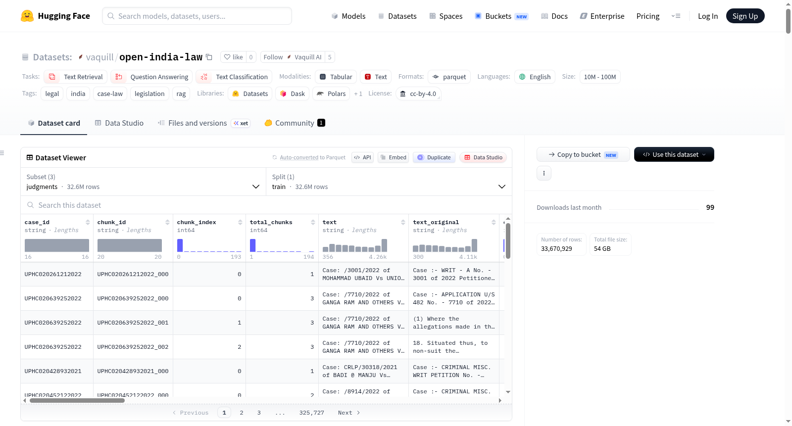Select the case-law tag
The width and height of the screenshot is (792, 426).
pyautogui.click(x=110, y=94)
